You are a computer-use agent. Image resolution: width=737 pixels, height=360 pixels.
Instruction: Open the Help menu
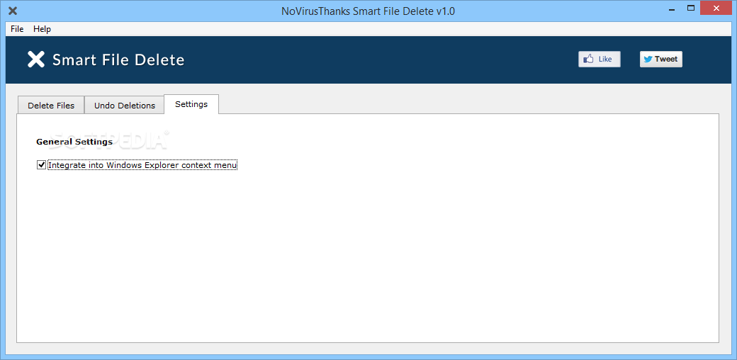tap(42, 29)
